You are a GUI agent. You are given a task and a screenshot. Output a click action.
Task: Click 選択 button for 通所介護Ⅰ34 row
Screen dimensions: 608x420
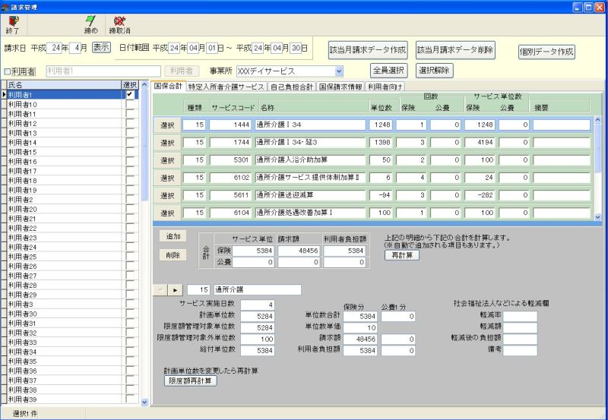point(167,125)
